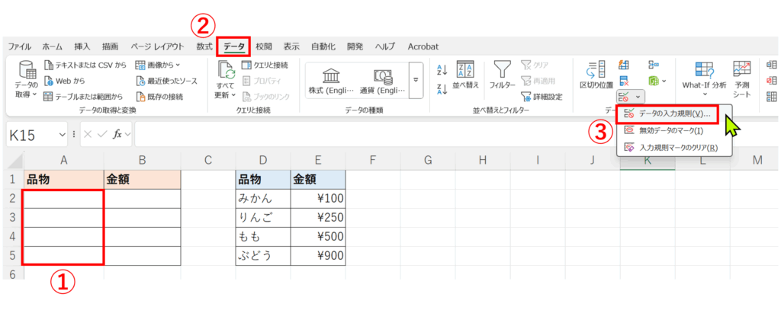Switch to the 数式 tab
The width and height of the screenshot is (781, 313).
[204, 46]
